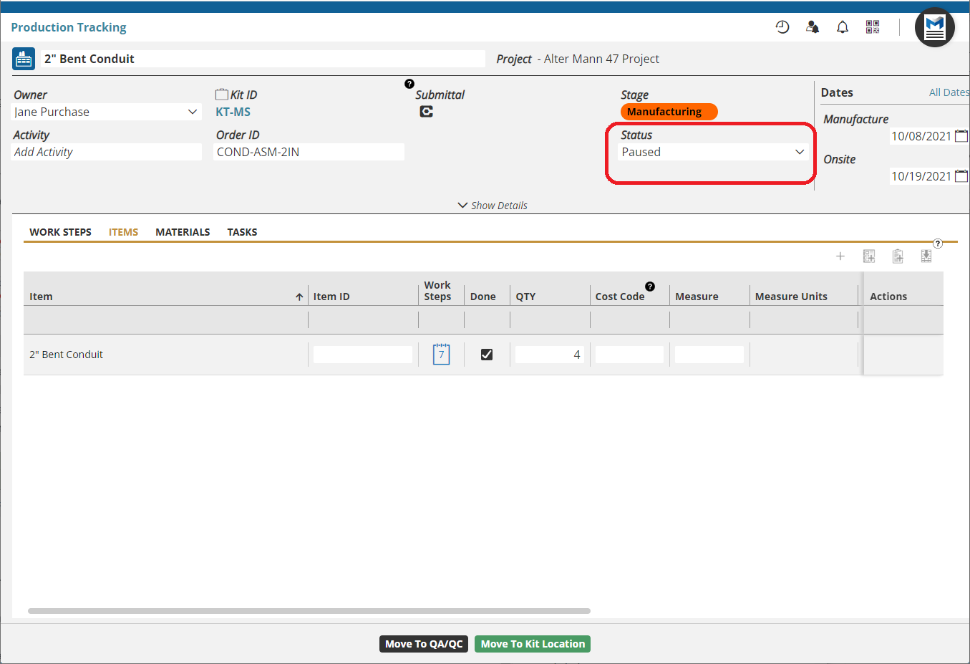Open the bell notifications icon

[843, 27]
